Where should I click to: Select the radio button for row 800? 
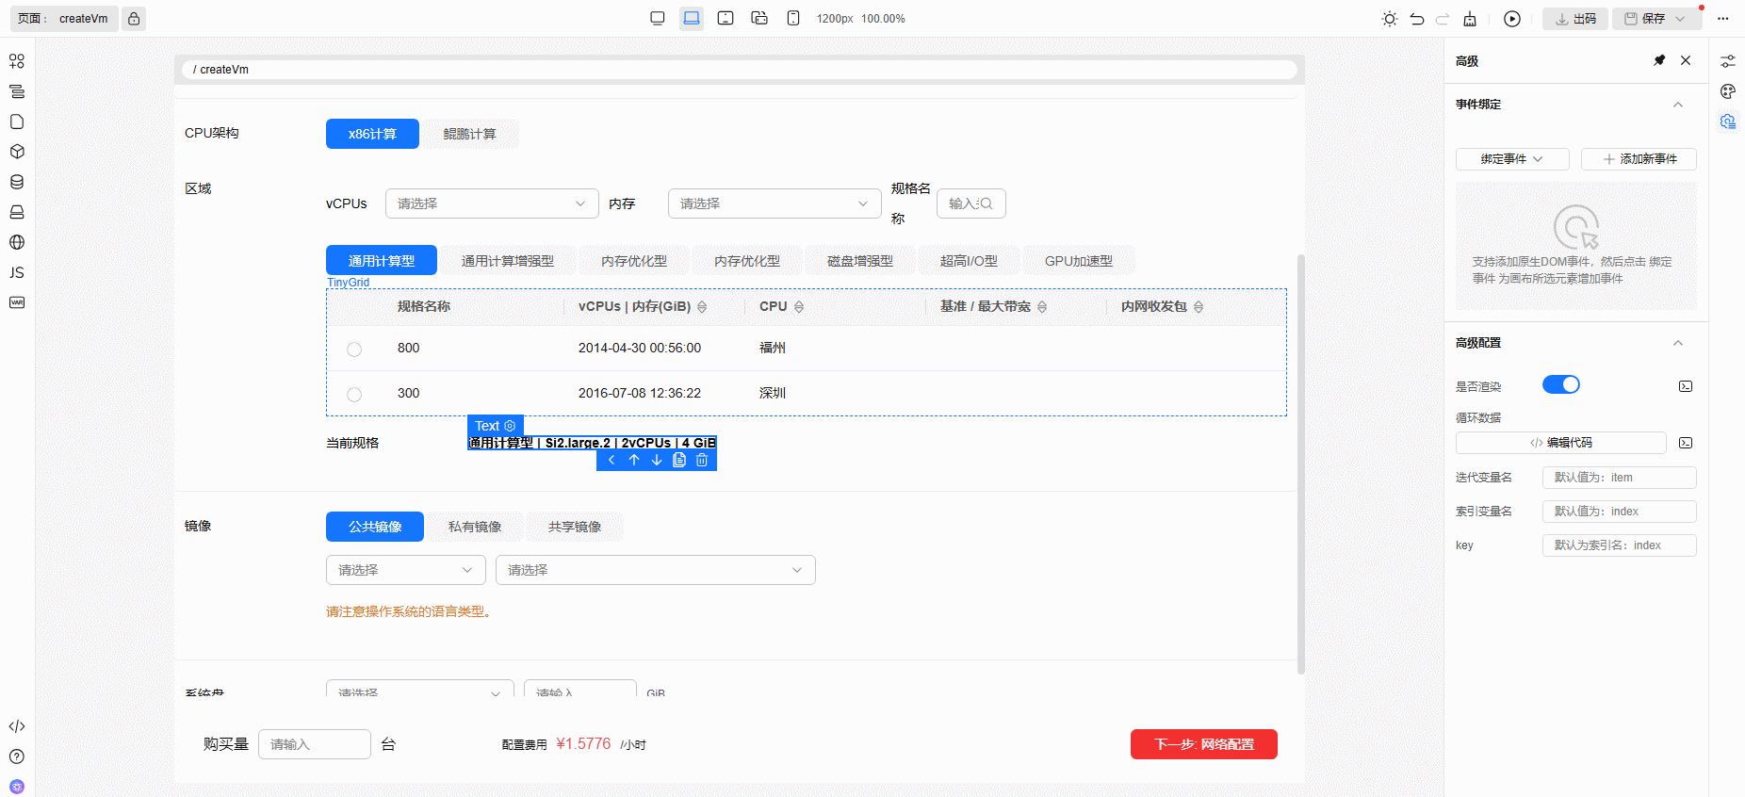coord(354,350)
